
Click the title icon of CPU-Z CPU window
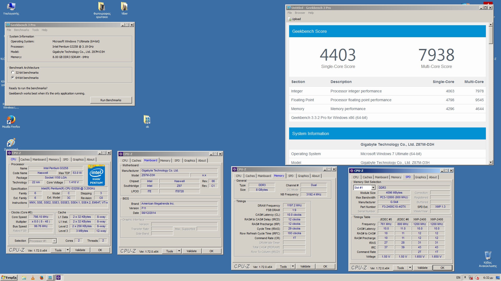(x=9, y=153)
